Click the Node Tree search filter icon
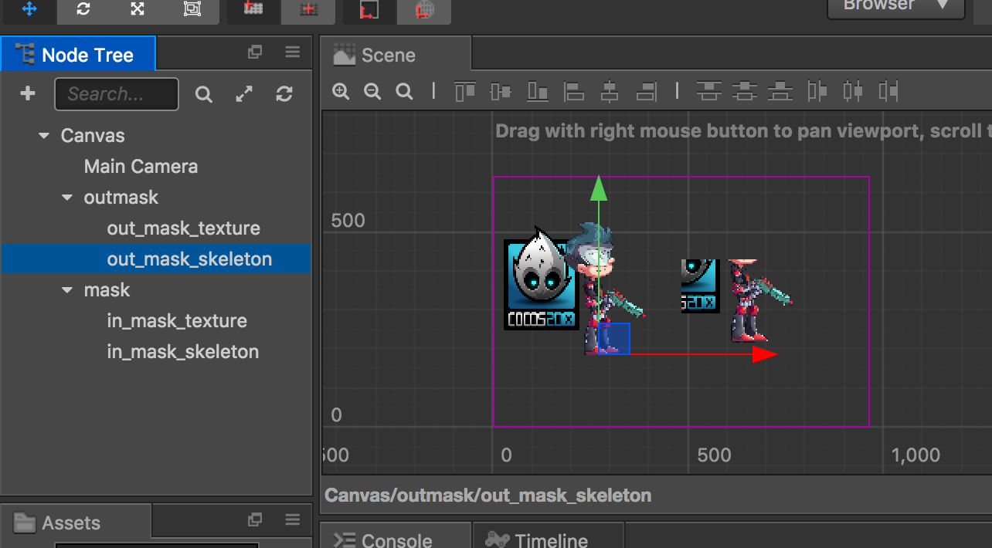Screen dimensions: 992x548 [203, 94]
